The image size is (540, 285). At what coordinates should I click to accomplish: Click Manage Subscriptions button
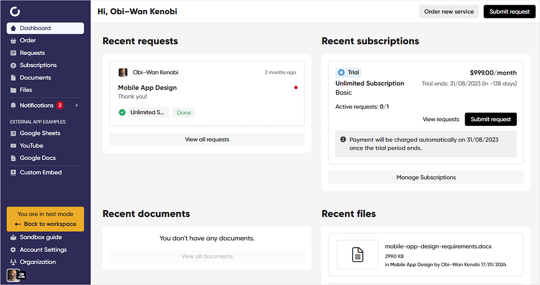tap(426, 178)
